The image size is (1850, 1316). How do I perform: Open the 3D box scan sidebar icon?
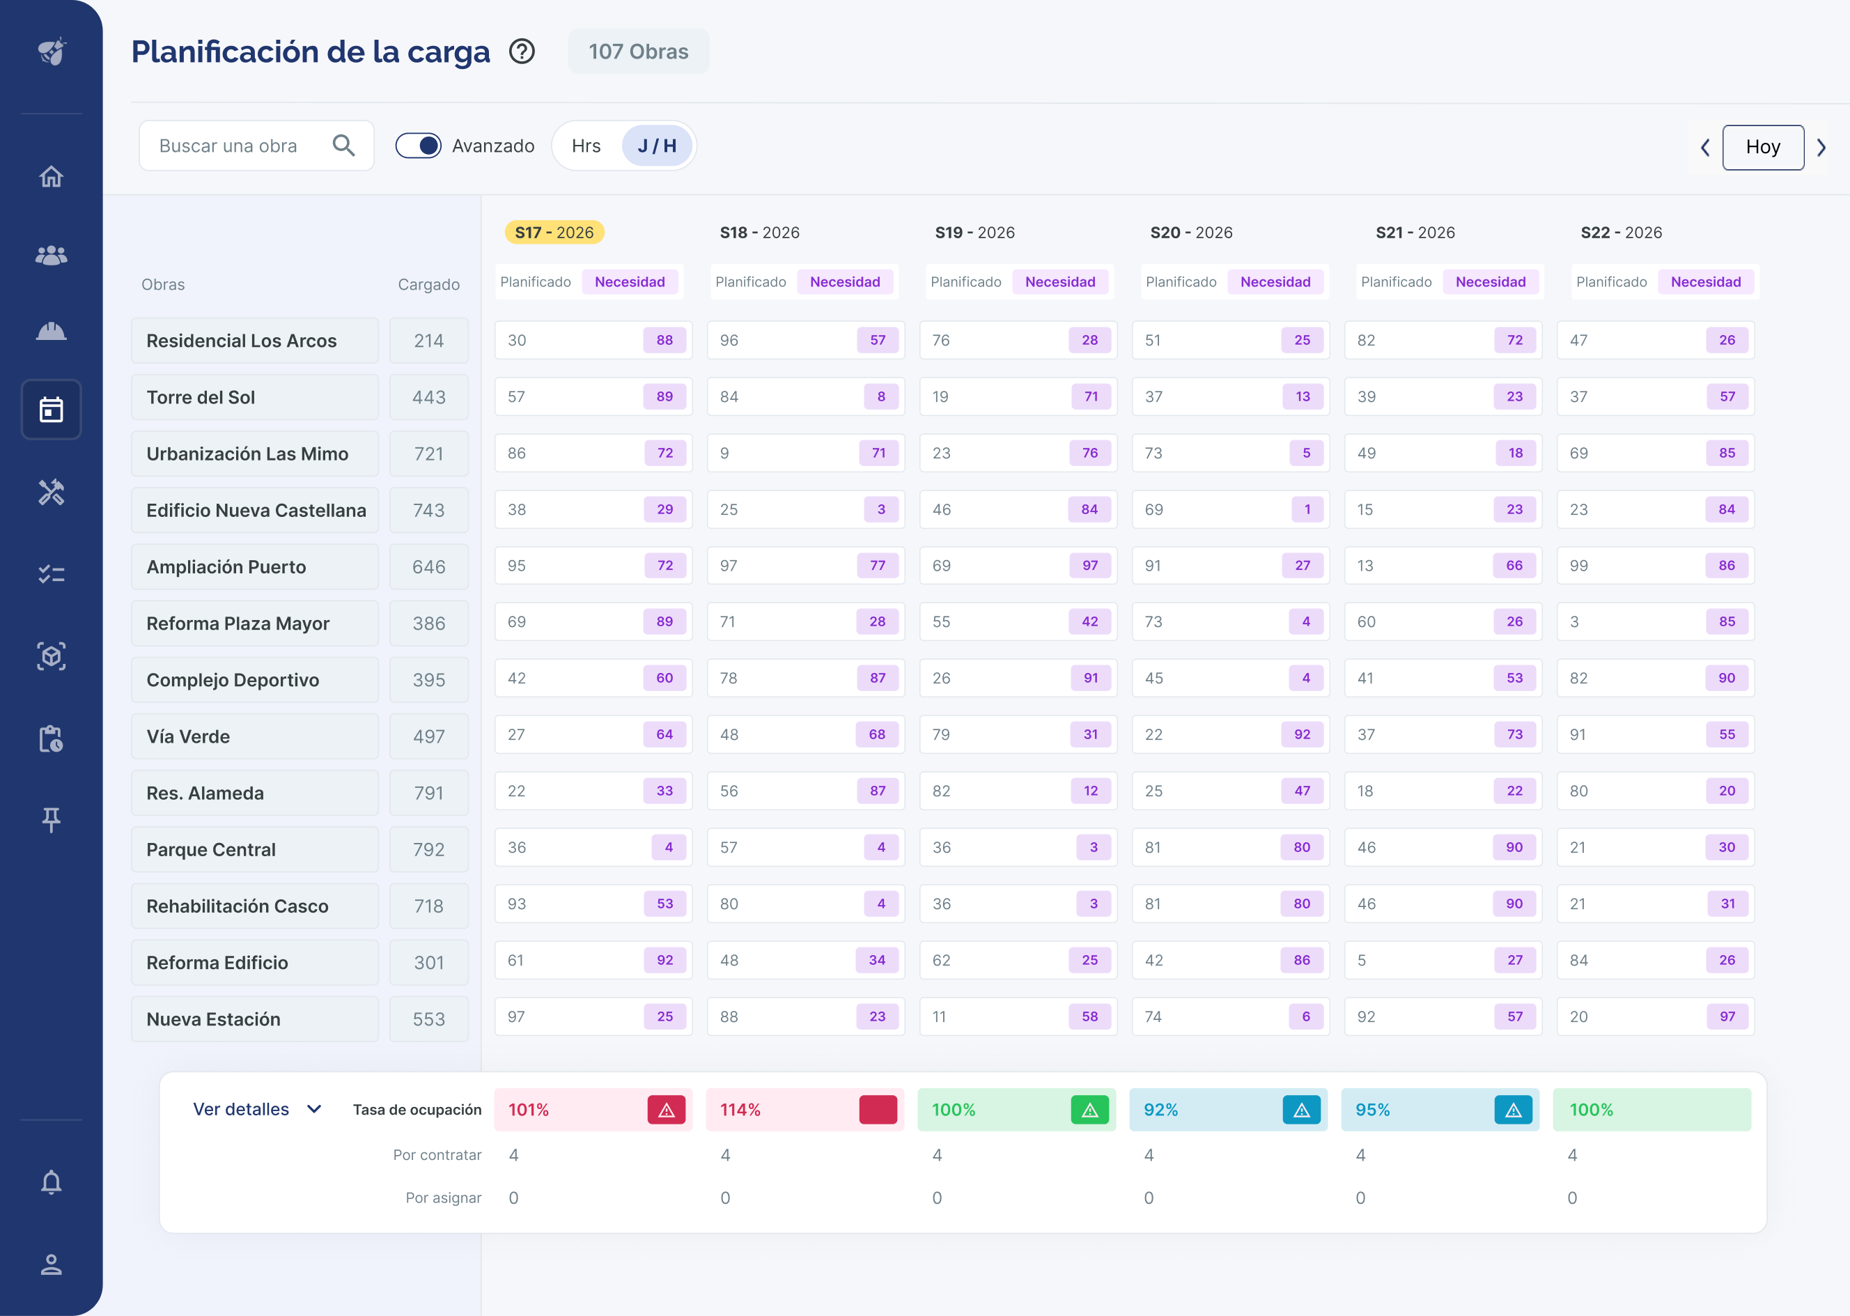[x=51, y=656]
